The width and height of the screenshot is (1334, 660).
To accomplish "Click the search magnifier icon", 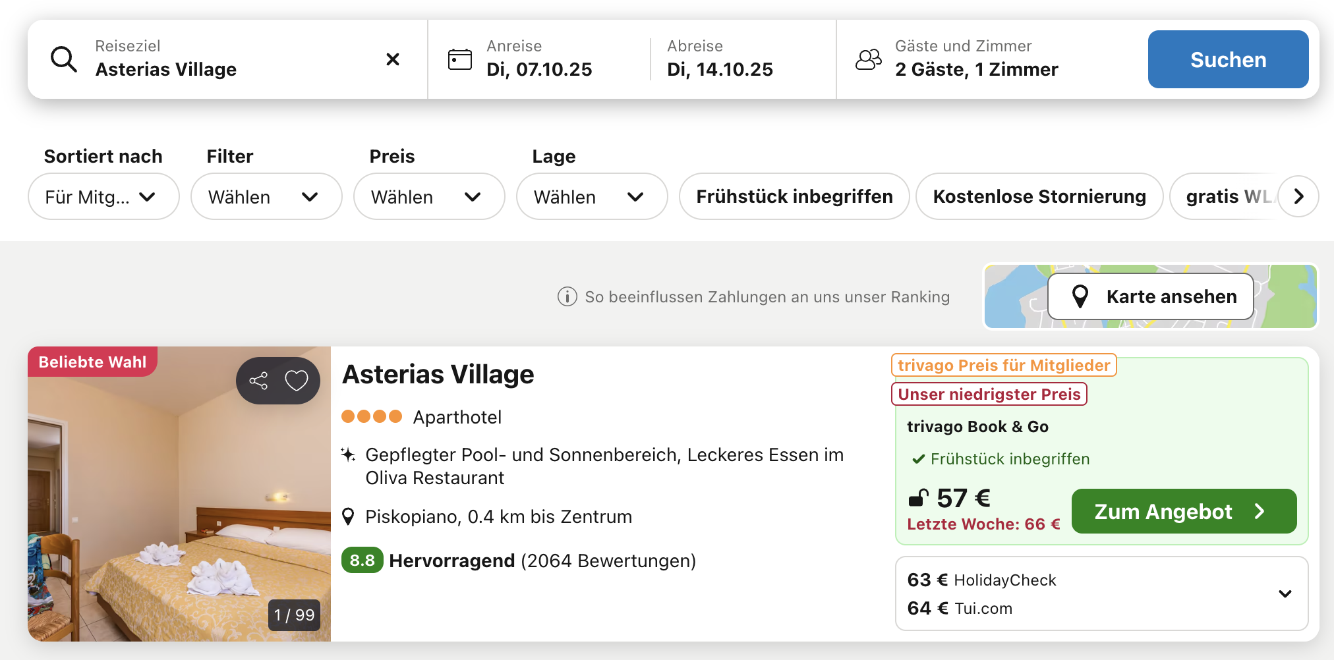I will (x=64, y=59).
